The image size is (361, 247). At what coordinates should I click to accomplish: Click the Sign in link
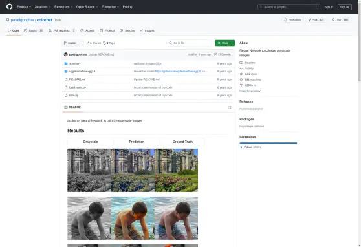tap(329, 7)
